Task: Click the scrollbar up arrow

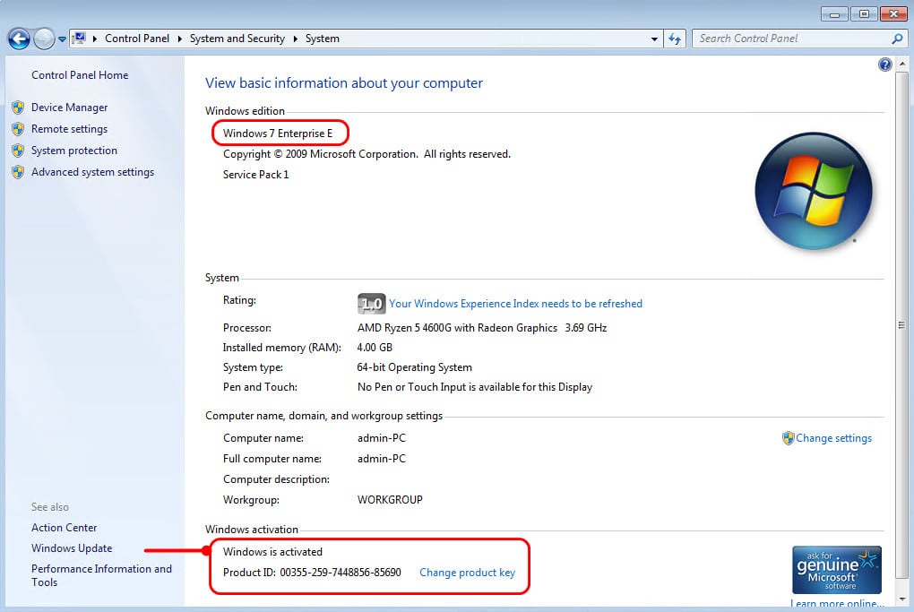Action: point(902,63)
